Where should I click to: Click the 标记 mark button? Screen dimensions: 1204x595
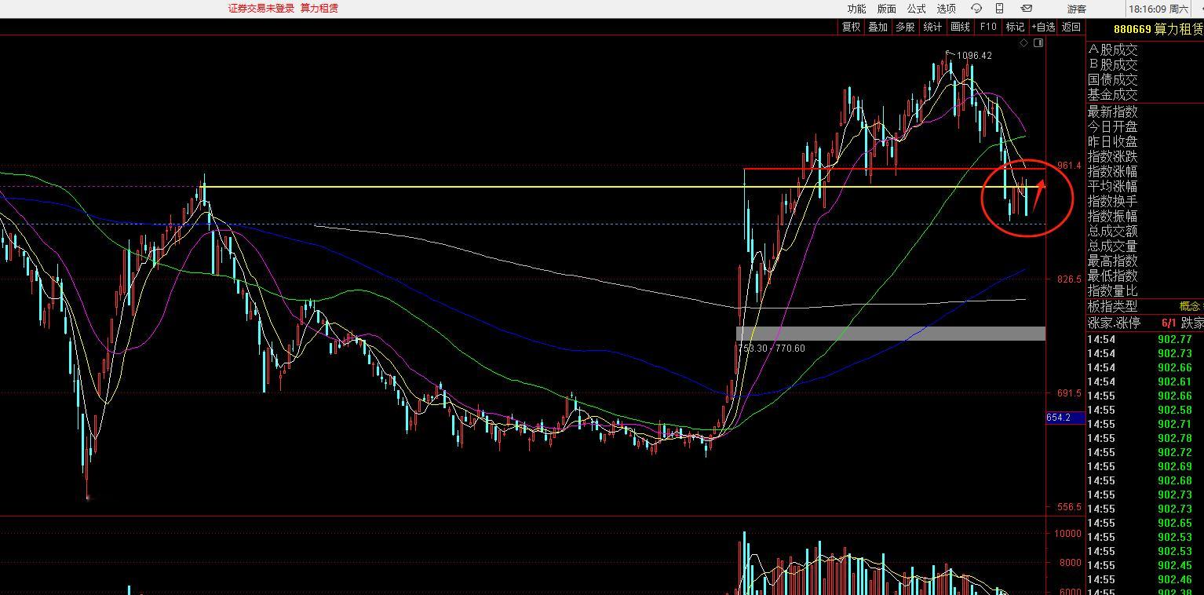[x=1015, y=27]
